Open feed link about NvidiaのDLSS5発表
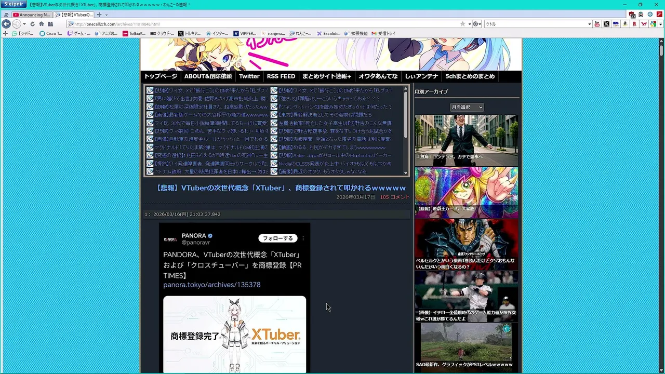 coord(336,164)
